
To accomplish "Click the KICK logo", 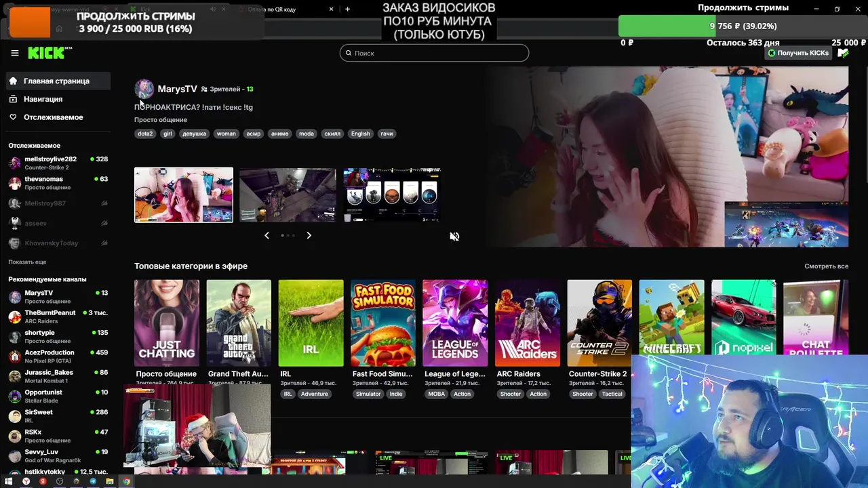I will [x=50, y=53].
